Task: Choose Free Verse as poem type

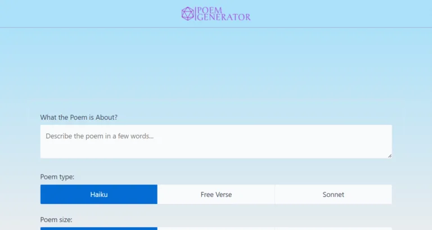Action: (x=216, y=195)
